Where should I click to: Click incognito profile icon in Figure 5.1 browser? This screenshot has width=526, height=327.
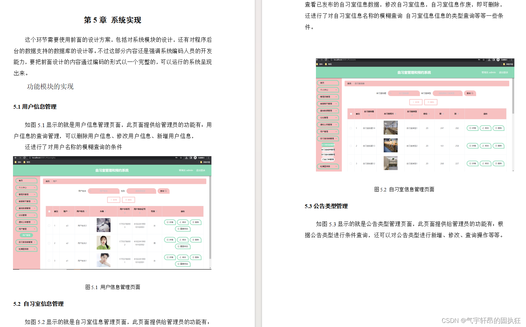pos(195,158)
